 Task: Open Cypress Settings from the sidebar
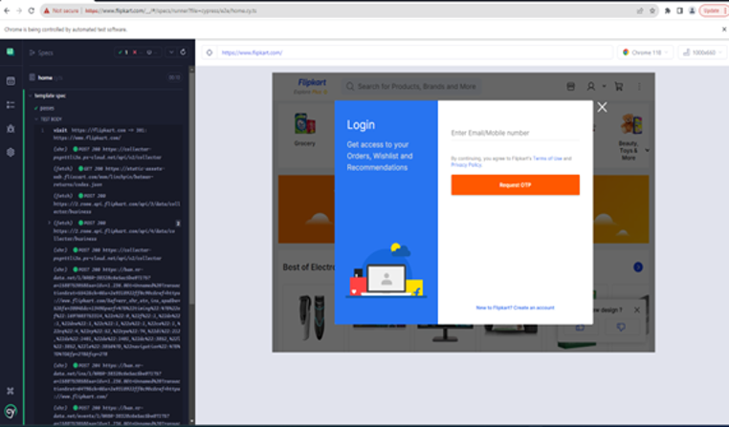coord(11,152)
